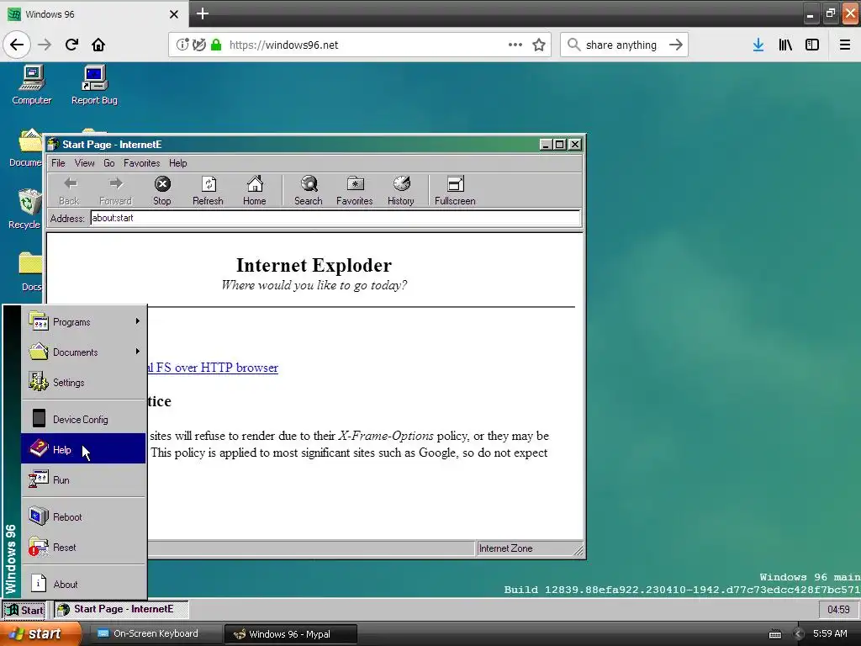Open a new browser tab
The width and height of the screenshot is (861, 646).
(x=202, y=13)
